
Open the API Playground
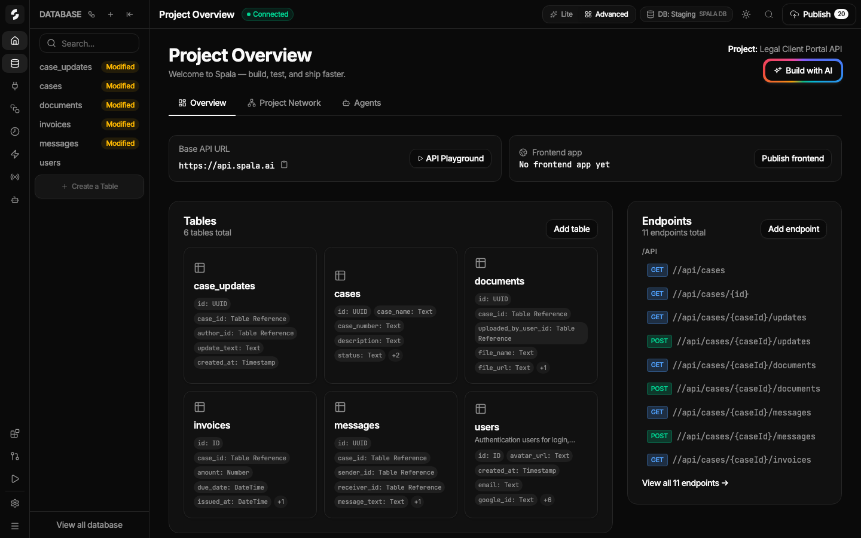click(450, 158)
